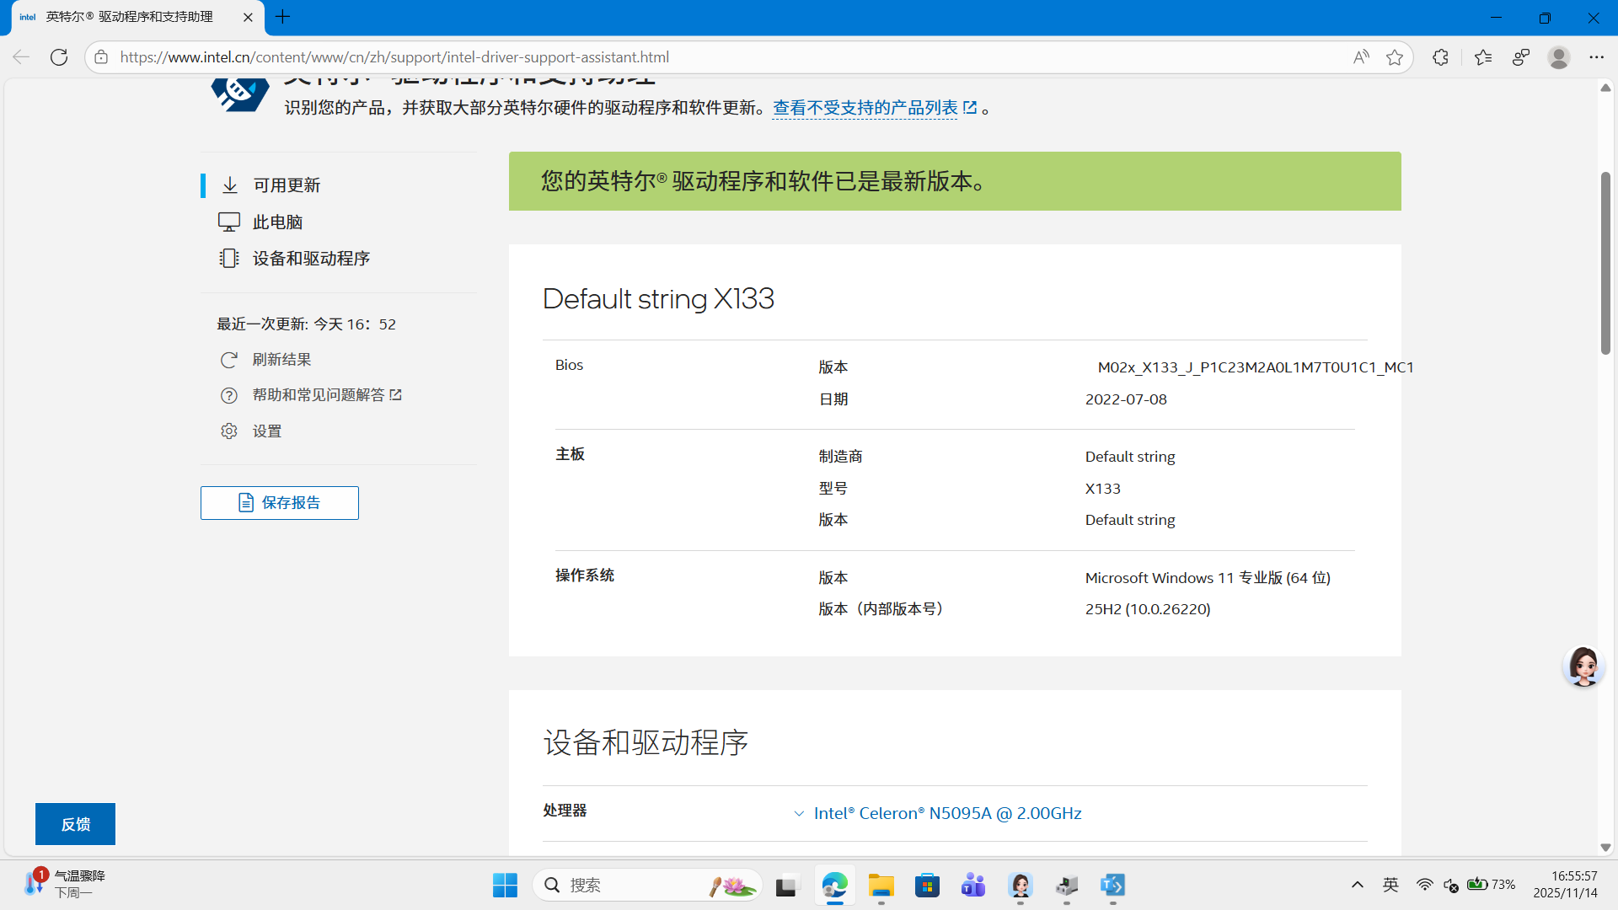Click the 保存报告 button
Image resolution: width=1618 pixels, height=910 pixels.
[280, 503]
